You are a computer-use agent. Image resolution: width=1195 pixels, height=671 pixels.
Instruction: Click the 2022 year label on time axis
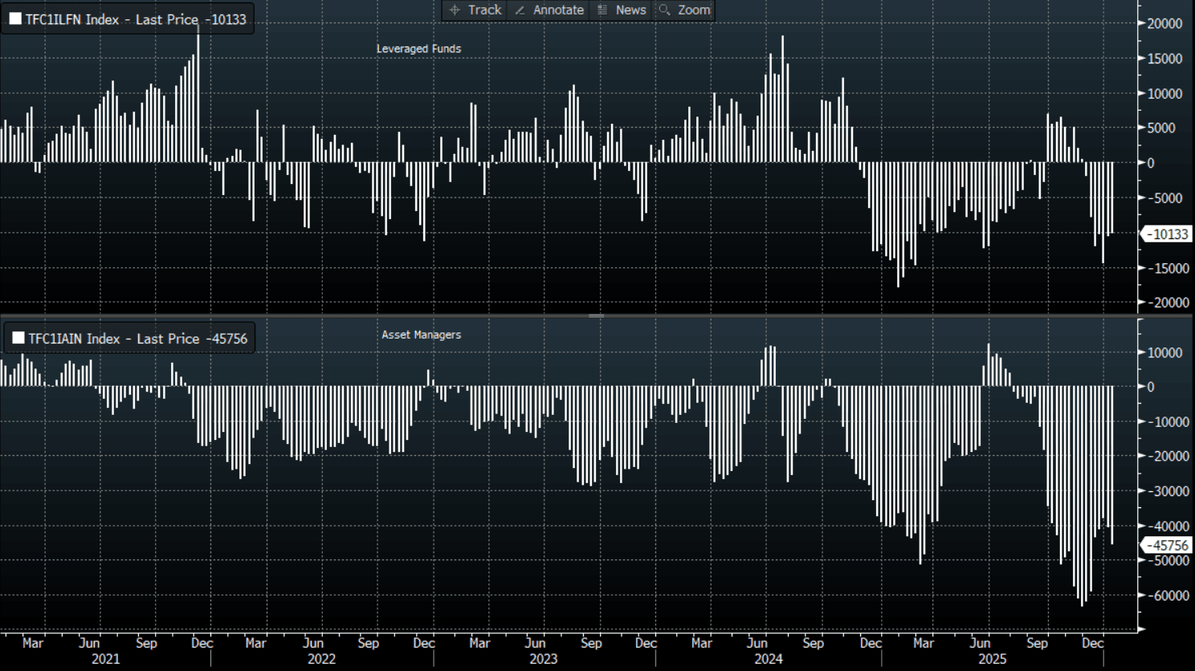(x=321, y=659)
